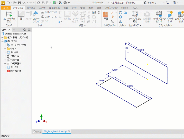
Task: Start a 2D sketch (2D スケッチを開始)
Action: [x=9, y=16]
